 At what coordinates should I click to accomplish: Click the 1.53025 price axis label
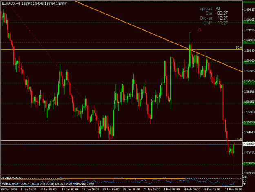pos(249,163)
